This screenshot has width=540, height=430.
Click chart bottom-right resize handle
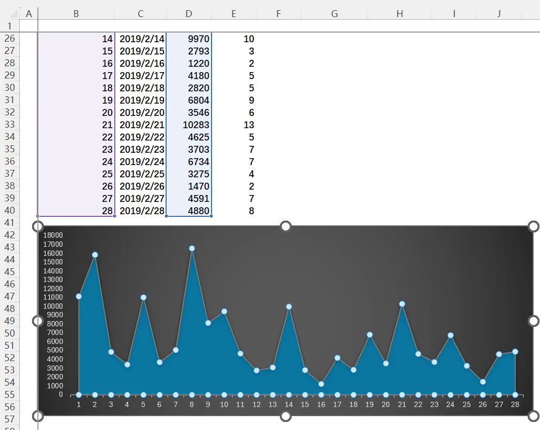tap(533, 416)
